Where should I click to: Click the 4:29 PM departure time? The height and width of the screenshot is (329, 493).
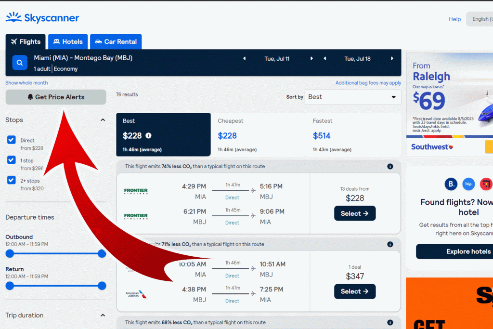pyautogui.click(x=194, y=186)
